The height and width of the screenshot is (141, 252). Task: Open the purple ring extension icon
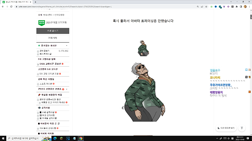pyautogui.click(x=228, y=7)
